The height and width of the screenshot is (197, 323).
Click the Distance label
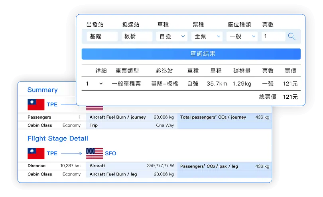coord(36,166)
